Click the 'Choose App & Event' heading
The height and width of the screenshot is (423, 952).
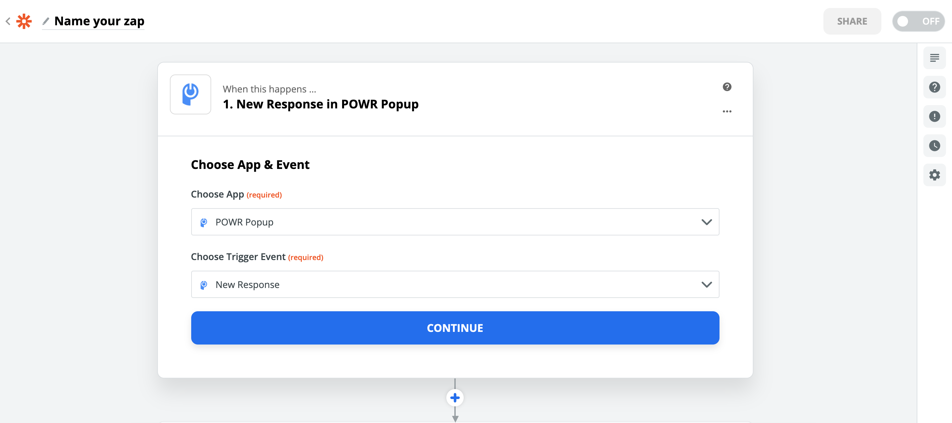(250, 165)
